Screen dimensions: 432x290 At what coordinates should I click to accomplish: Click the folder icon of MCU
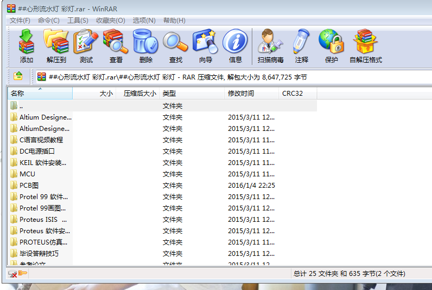[x=14, y=174]
